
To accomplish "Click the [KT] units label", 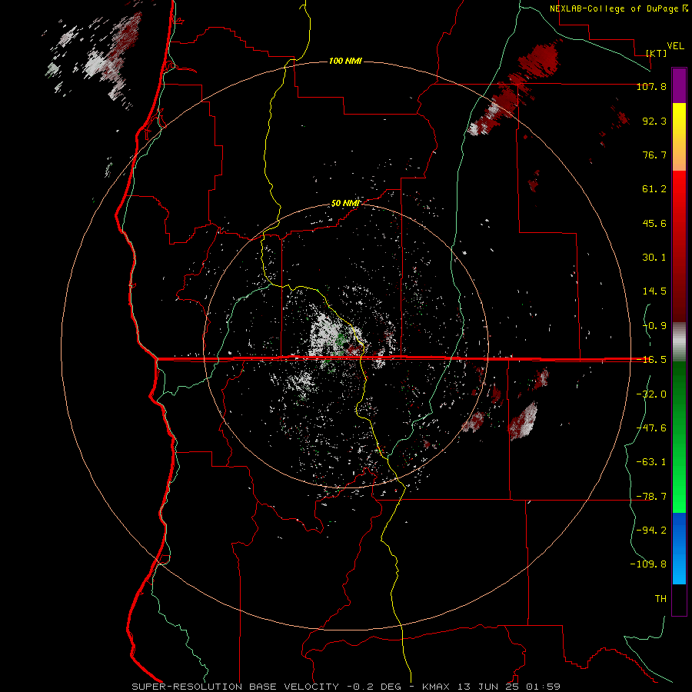I will 657,53.
